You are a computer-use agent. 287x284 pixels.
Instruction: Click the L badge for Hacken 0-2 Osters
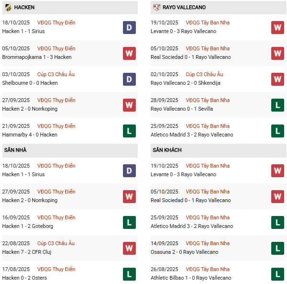click(129, 273)
